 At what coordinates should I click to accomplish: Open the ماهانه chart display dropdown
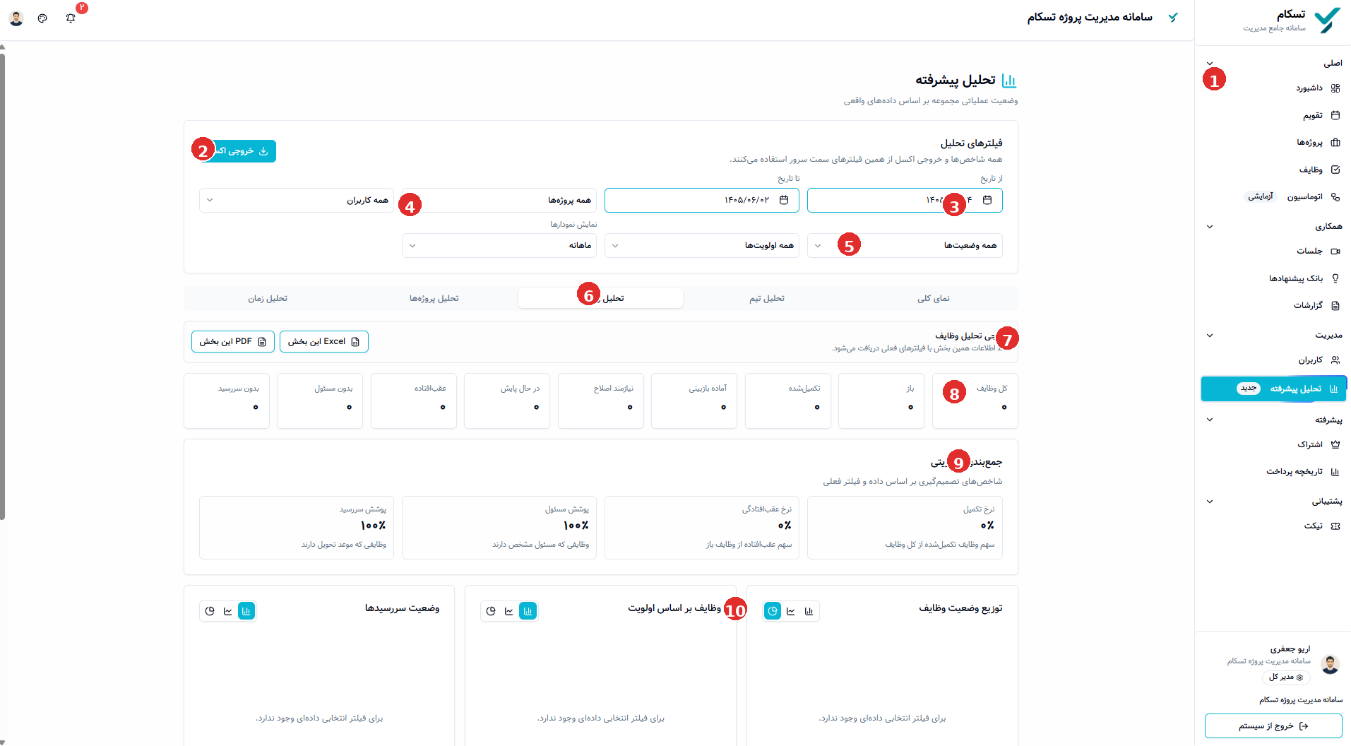point(499,245)
